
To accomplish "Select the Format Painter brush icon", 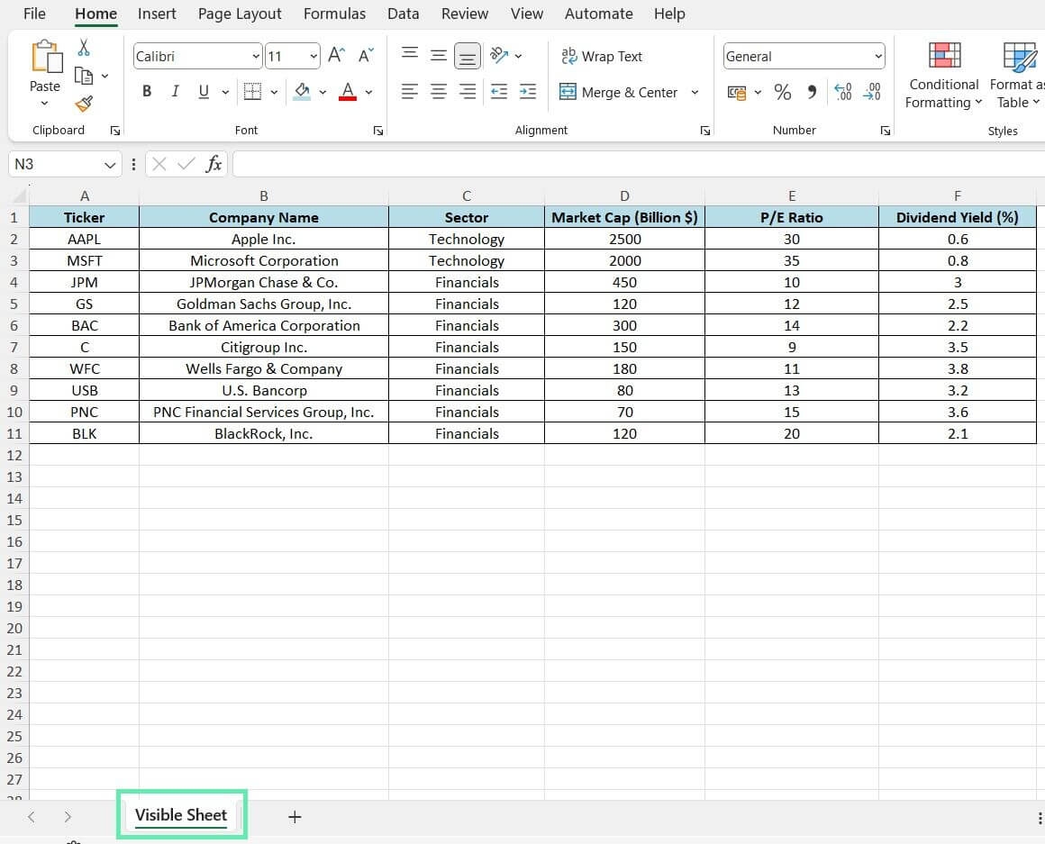I will pos(84,104).
